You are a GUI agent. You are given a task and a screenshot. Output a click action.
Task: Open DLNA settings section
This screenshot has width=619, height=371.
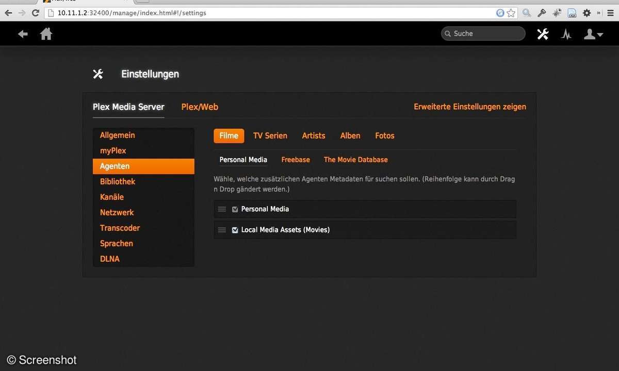click(143, 259)
